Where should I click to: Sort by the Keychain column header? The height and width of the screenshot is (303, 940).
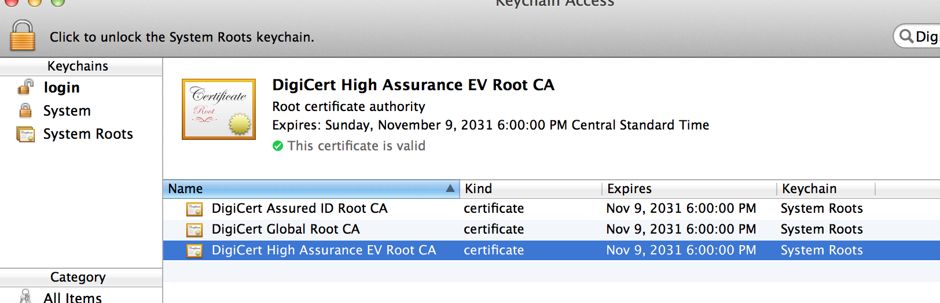[826, 189]
